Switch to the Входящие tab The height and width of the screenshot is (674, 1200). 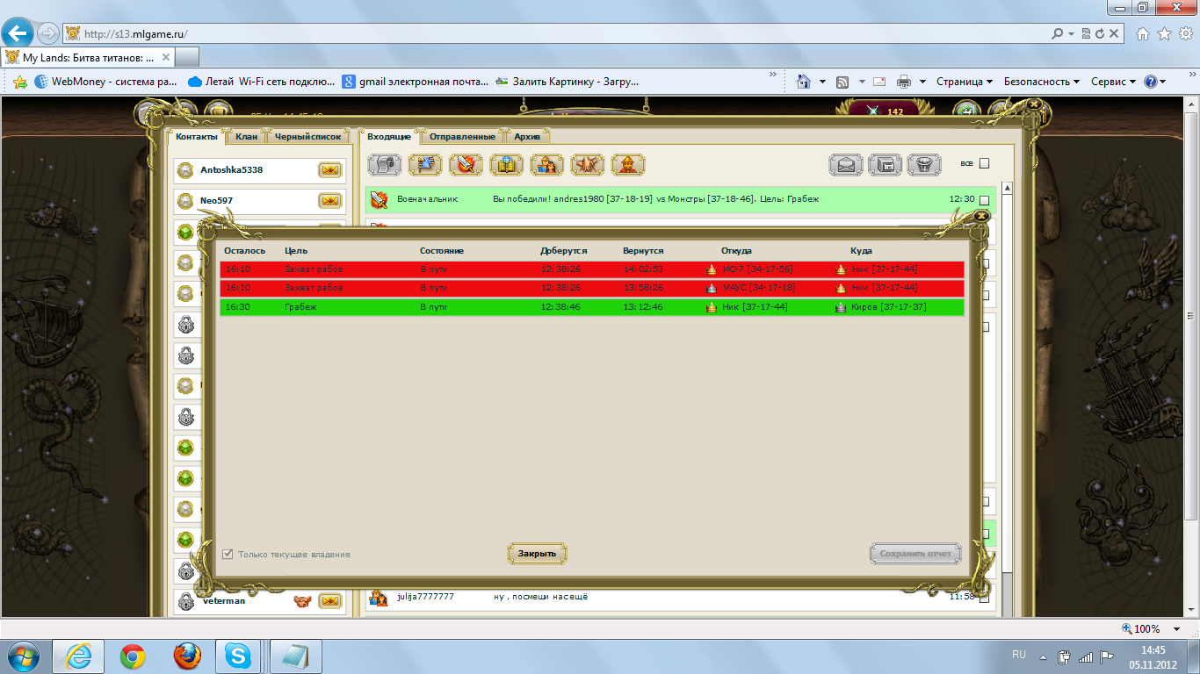tap(389, 137)
